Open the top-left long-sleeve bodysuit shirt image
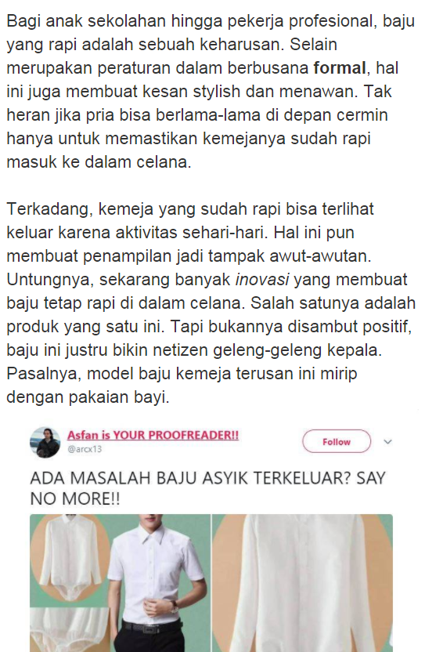Image resolution: width=425 pixels, height=652 pixels. [x=70, y=560]
